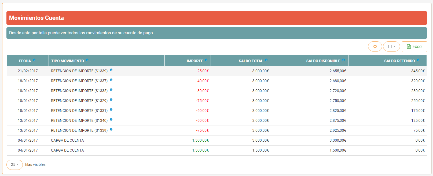Click the -30,00€ amount
Screen dimensions: 433x176
pyautogui.click(x=202, y=91)
